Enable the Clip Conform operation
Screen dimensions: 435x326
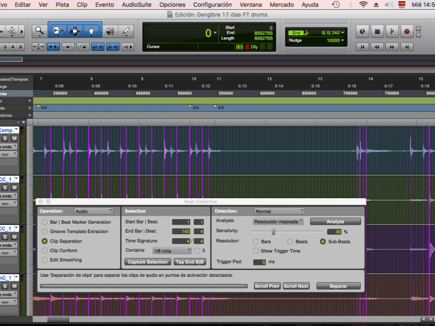(x=45, y=250)
